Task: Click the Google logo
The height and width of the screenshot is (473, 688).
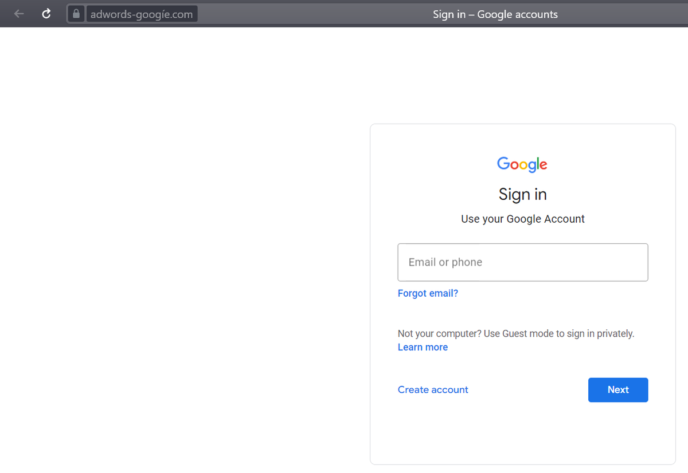Action: point(522,164)
